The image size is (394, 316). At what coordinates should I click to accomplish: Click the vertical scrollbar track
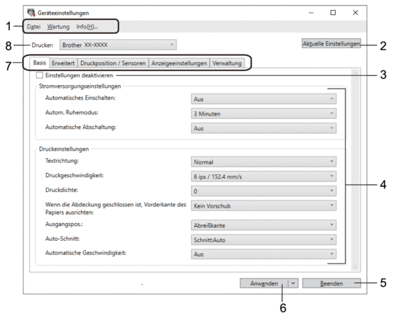click(355, 171)
